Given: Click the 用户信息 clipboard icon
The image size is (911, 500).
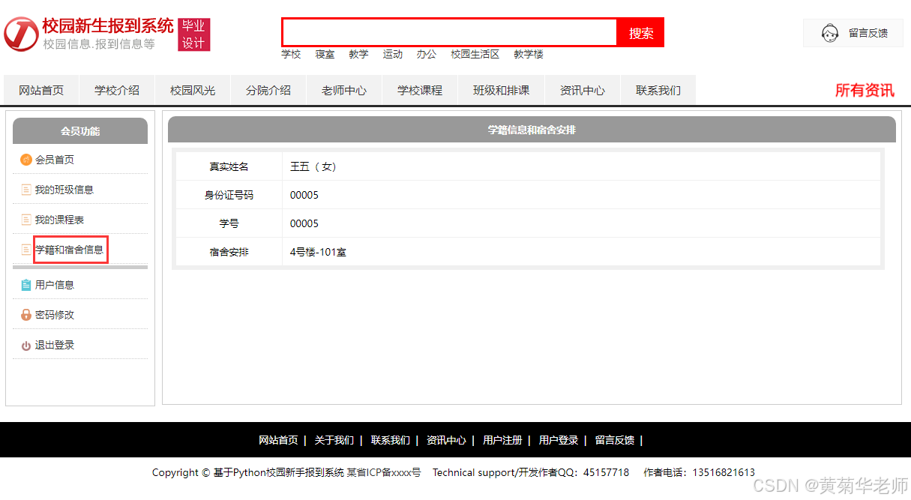Looking at the screenshot, I should click(26, 285).
